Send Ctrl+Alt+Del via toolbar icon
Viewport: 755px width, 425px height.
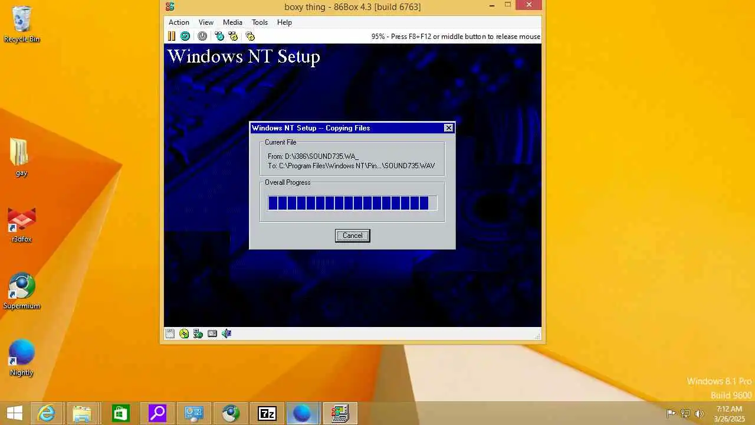click(219, 36)
